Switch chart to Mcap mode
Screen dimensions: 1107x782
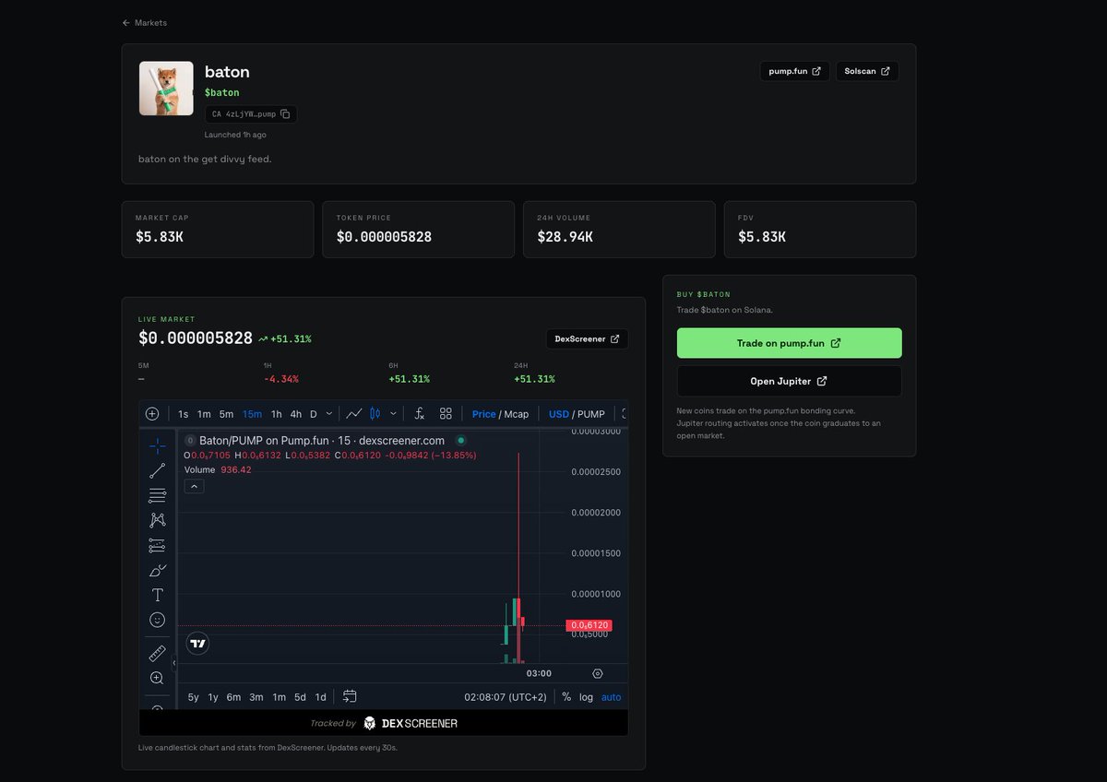pyautogui.click(x=517, y=414)
